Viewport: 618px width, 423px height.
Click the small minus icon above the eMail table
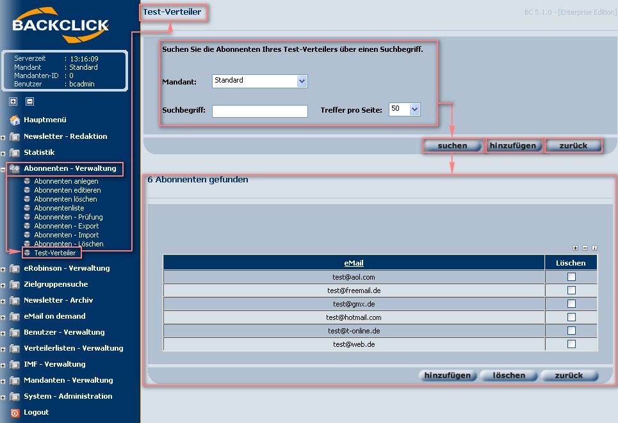pos(585,248)
